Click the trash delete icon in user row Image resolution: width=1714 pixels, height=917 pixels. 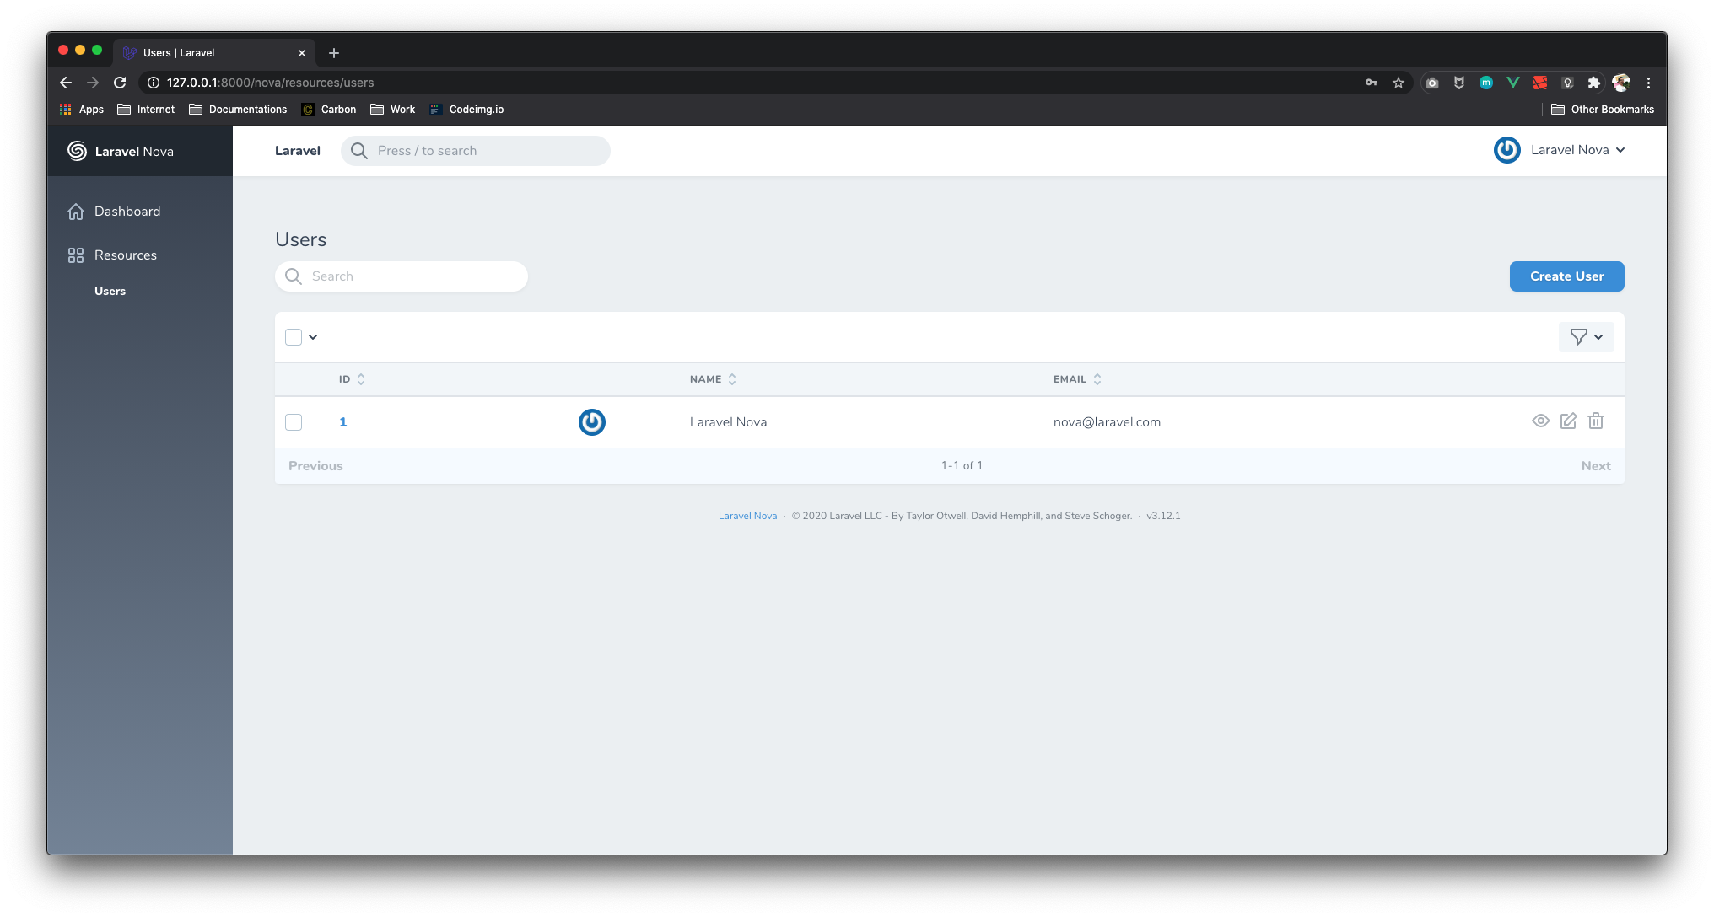tap(1596, 421)
